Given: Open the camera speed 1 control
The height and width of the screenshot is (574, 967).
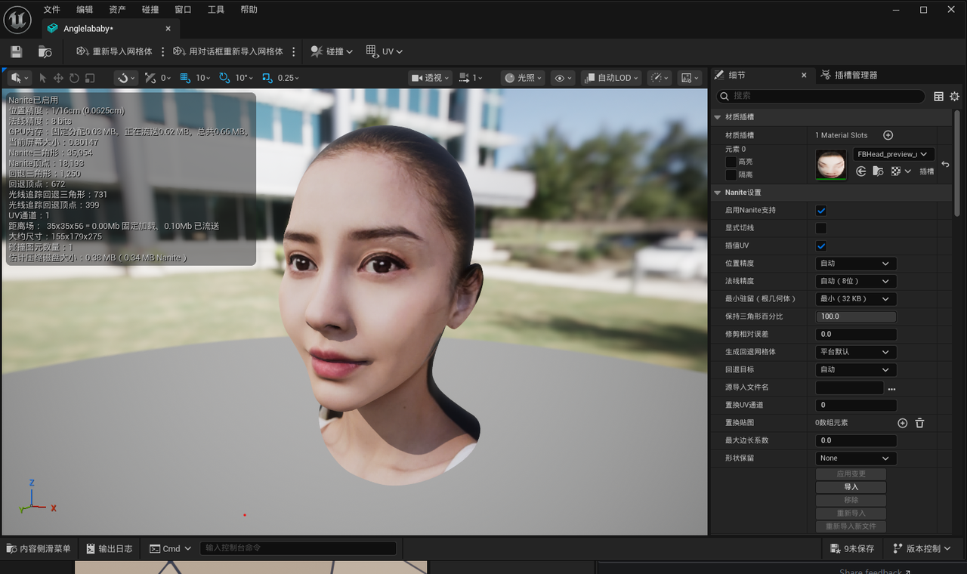Looking at the screenshot, I should pyautogui.click(x=470, y=78).
